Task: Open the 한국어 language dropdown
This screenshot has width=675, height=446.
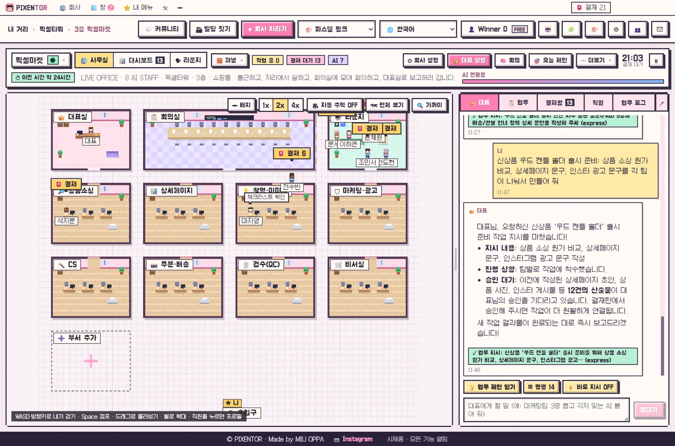Action: click(418, 29)
